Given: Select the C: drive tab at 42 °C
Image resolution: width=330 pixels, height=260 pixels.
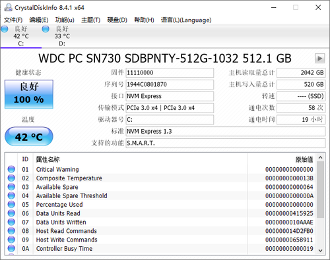Looking at the screenshot, I should point(21,36).
